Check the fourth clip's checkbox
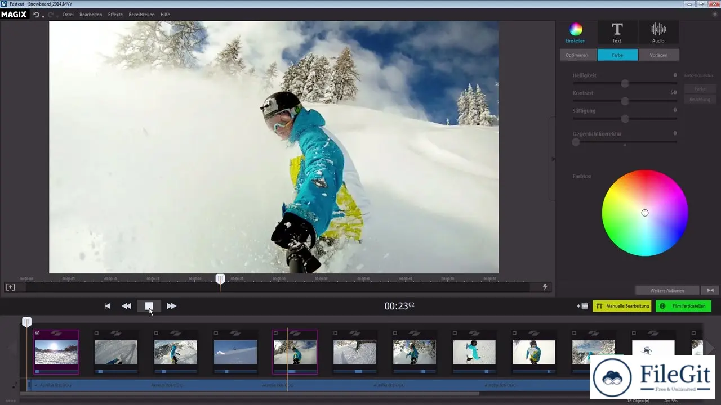This screenshot has width=721, height=405. coord(216,333)
